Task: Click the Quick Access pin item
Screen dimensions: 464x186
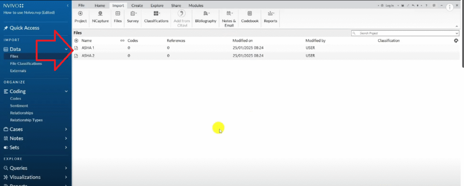Action: (x=21, y=28)
